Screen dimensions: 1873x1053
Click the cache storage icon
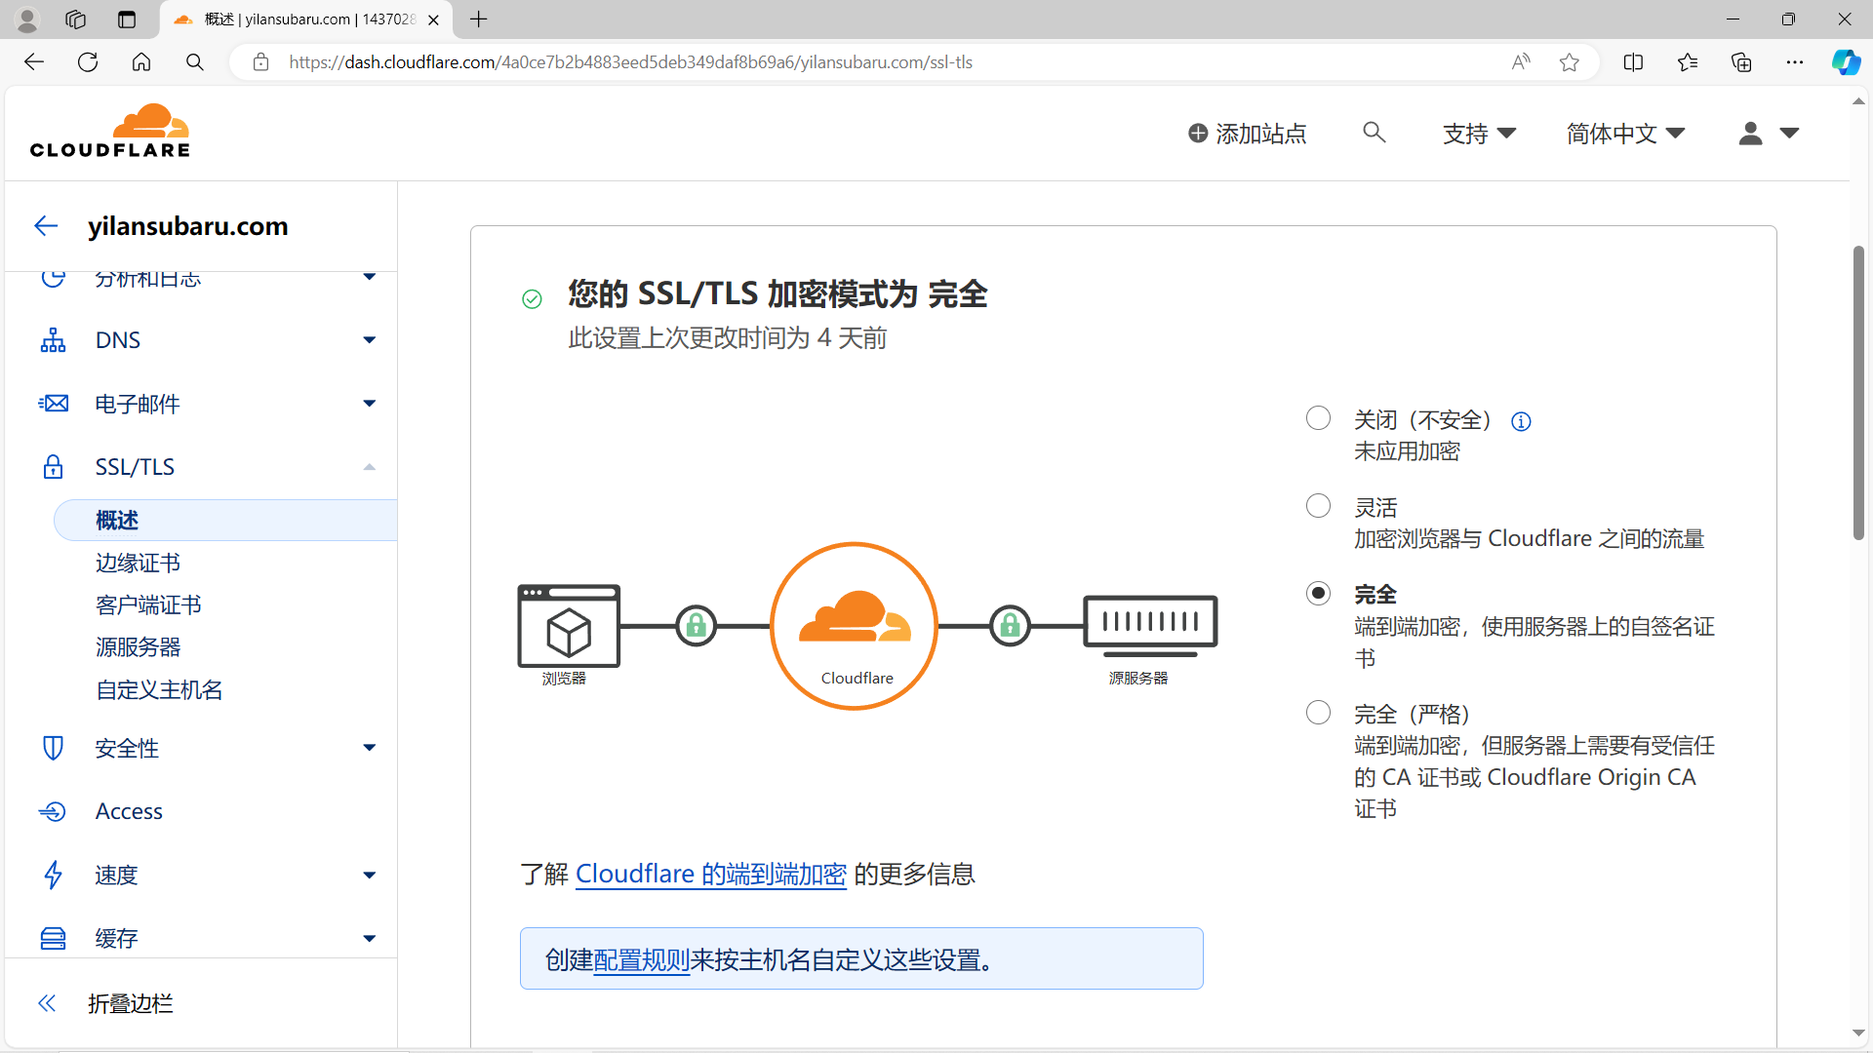tap(53, 938)
